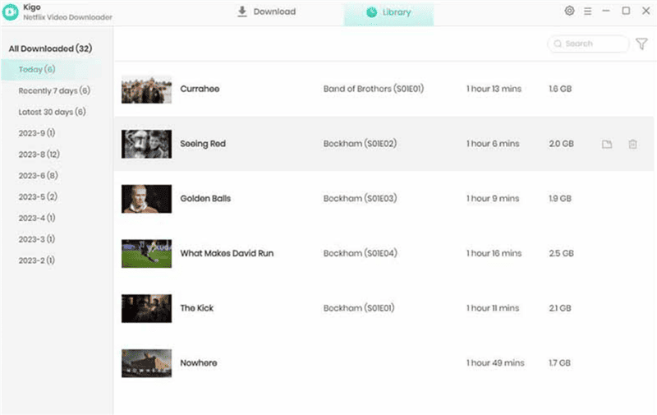This screenshot has width=657, height=415.
Task: Select the 2023-6 (8) group
Action: tap(38, 176)
